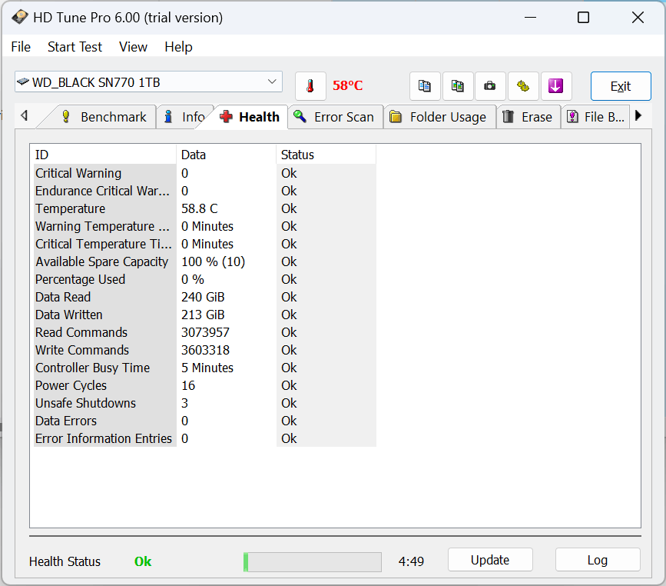Open the options gear icon
Image resolution: width=666 pixels, height=586 pixels.
[x=523, y=86]
